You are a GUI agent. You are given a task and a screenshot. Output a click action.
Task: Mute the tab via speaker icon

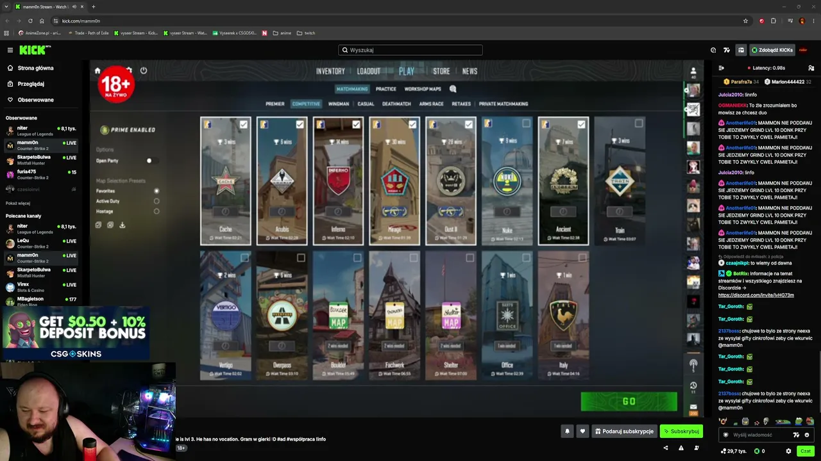(x=74, y=6)
